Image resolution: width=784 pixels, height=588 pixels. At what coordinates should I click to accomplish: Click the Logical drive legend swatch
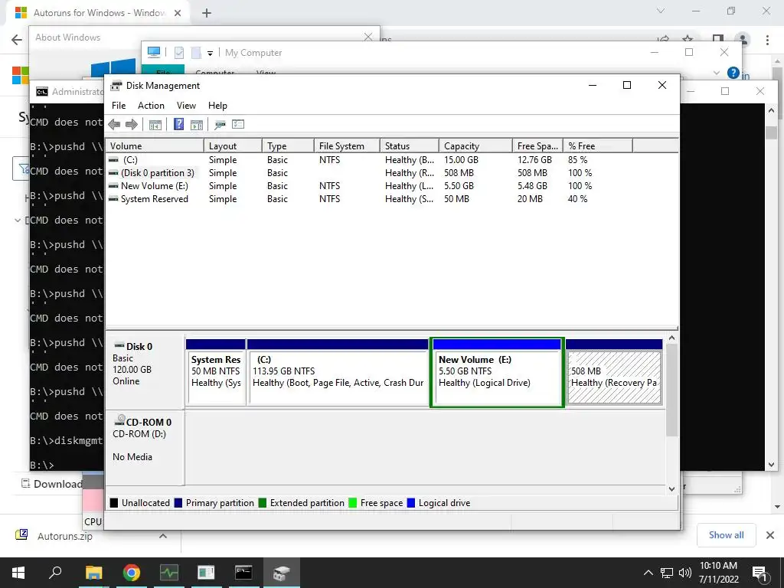(x=411, y=503)
